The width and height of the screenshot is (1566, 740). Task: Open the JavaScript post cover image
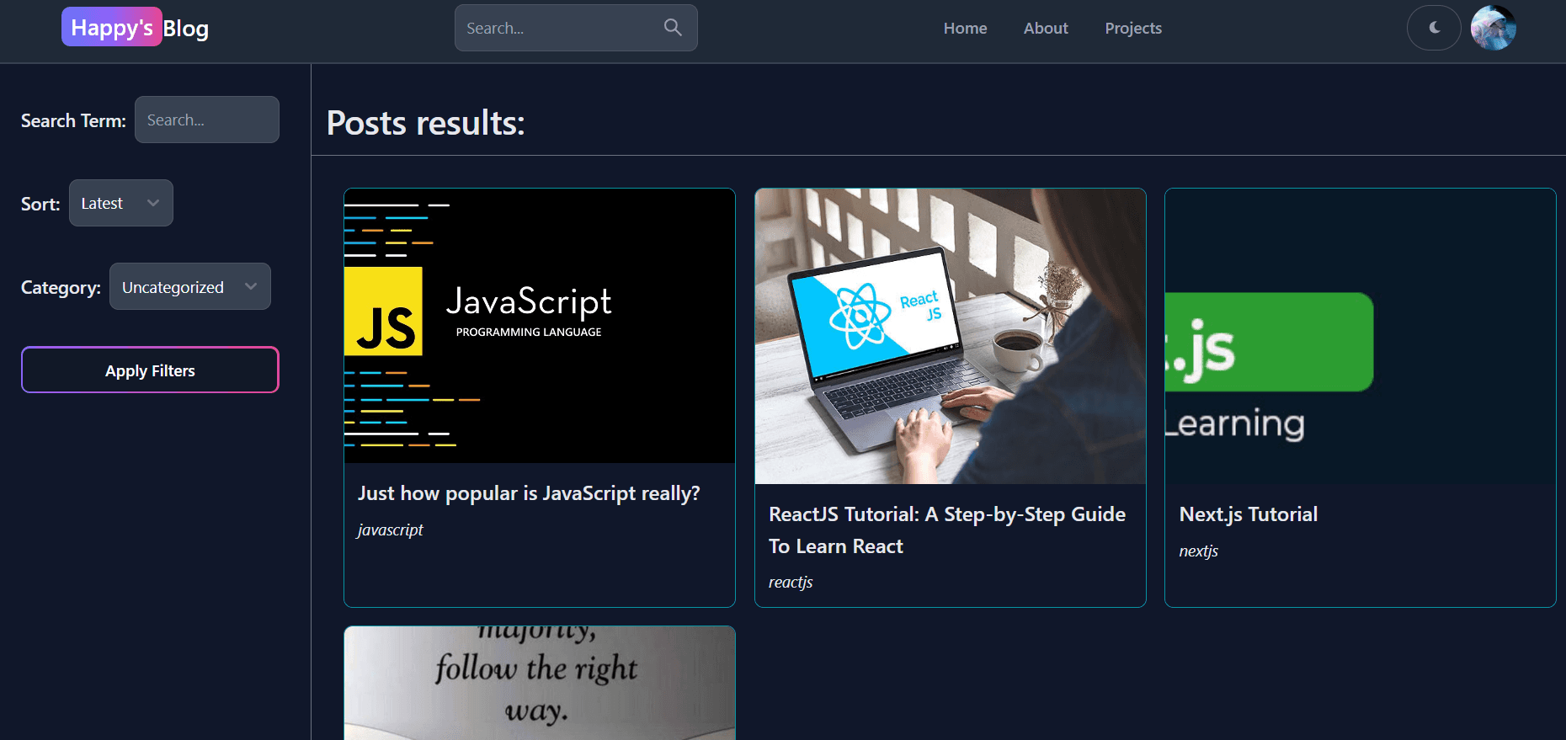[x=540, y=326]
